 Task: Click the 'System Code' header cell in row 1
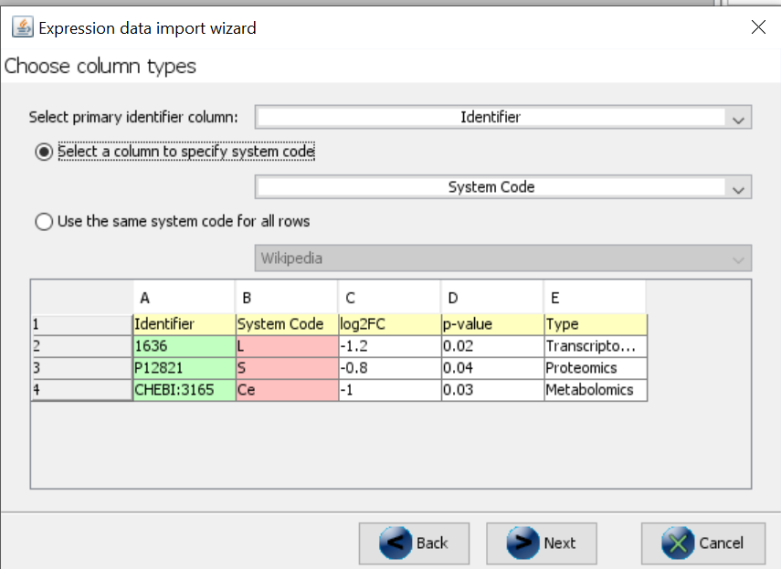click(x=287, y=324)
